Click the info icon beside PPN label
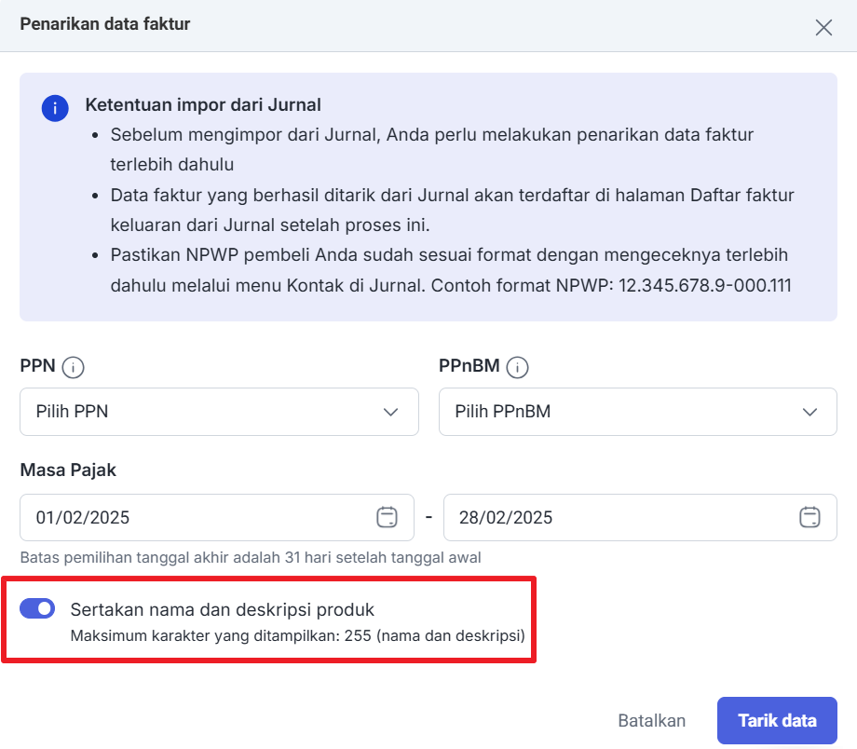This screenshot has height=749, width=857. 73,367
